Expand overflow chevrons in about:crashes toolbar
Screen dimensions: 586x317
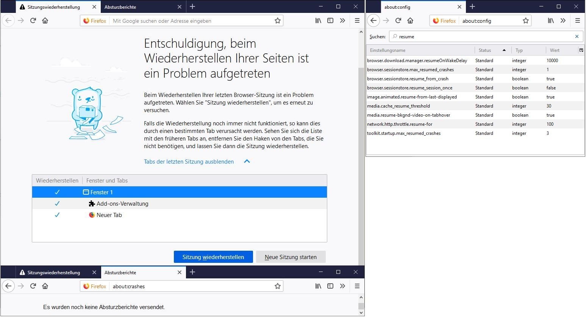[342, 286]
